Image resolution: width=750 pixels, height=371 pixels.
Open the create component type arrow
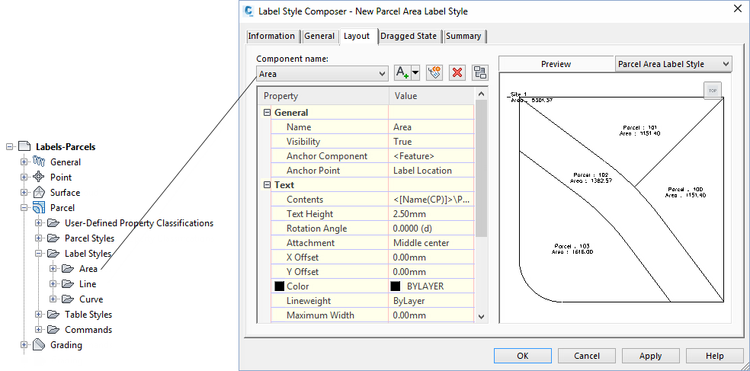click(x=415, y=72)
